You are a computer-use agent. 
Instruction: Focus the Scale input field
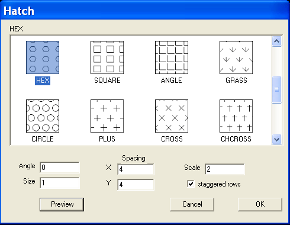point(225,169)
